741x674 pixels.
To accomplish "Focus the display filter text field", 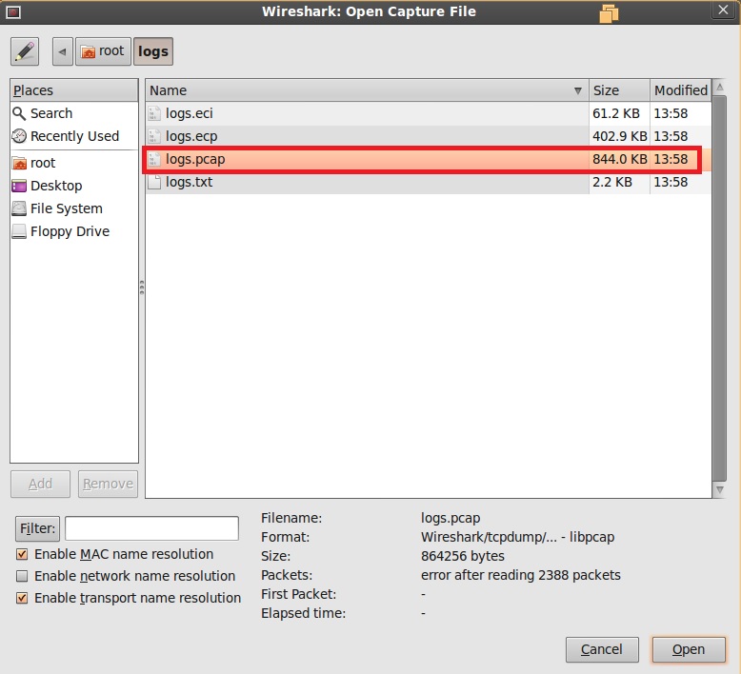I will click(151, 528).
